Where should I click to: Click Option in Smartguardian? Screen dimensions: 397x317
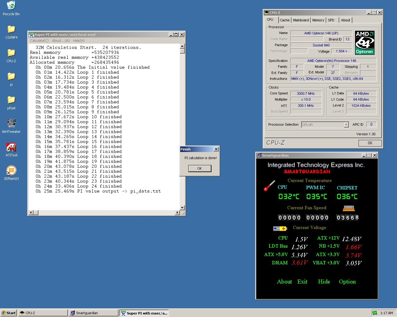(347, 282)
